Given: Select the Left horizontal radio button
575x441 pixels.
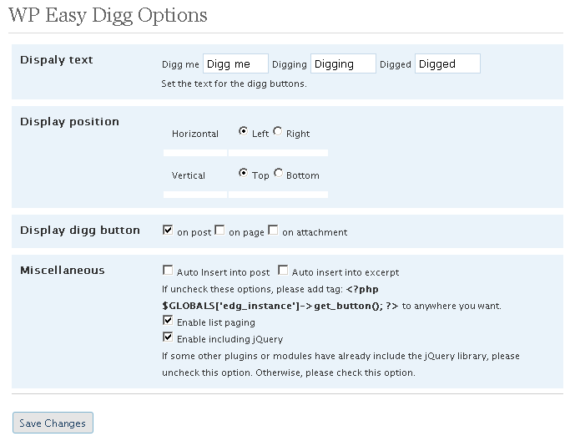Looking at the screenshot, I should [243, 131].
